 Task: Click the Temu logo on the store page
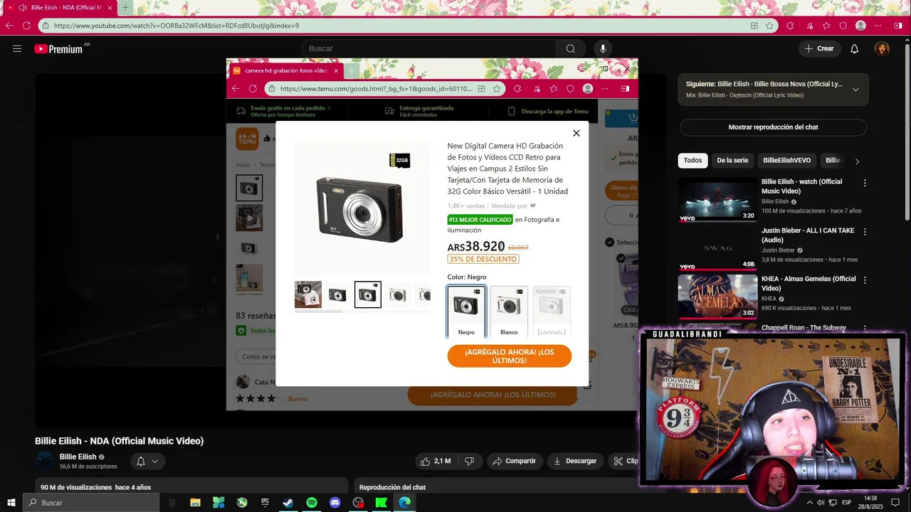[x=247, y=139]
